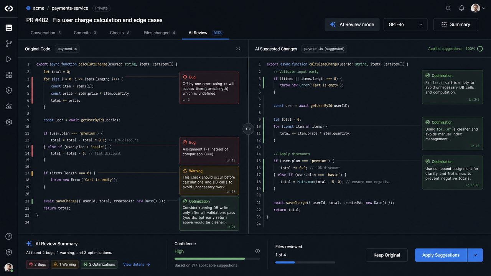This screenshot has height=276, width=491.
Task: Open the GPT-4o model dropdown
Action: click(x=405, y=25)
